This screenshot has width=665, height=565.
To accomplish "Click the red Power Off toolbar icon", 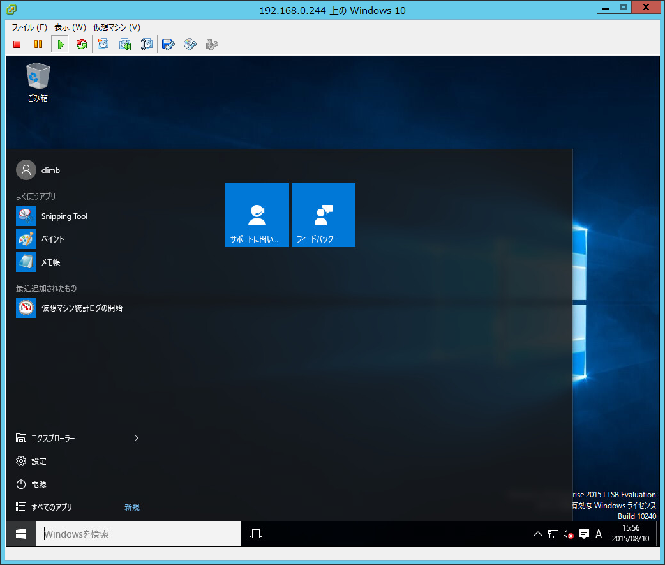I will point(17,44).
